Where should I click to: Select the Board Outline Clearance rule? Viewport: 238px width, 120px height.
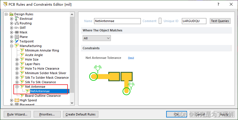pyautogui.click(x=43, y=96)
